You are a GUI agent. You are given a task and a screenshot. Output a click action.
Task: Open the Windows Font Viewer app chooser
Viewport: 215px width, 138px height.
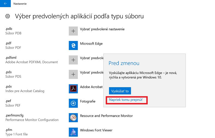pos(96,130)
